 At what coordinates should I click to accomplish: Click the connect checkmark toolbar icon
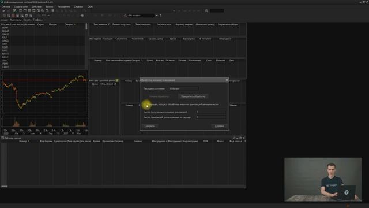click(4, 11)
